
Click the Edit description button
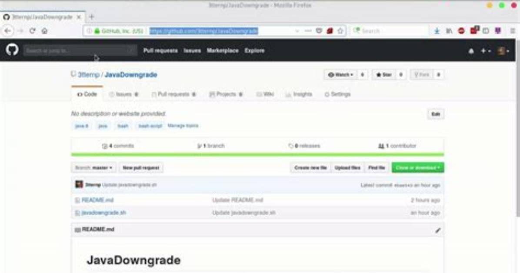435,114
